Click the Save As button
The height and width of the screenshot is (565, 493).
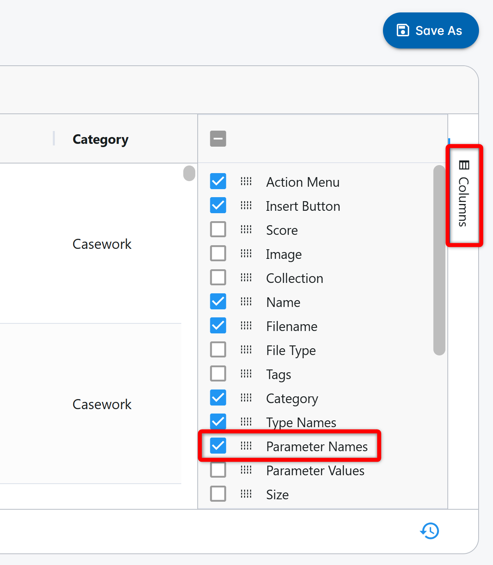click(x=431, y=30)
